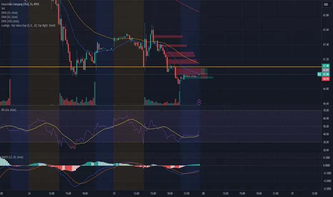Viewport: 333px width, 197px height.
Task: Select the Vol indicator legend
Action: [3, 8]
